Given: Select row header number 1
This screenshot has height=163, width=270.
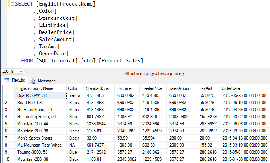Looking at the screenshot, I should [x=9, y=95].
